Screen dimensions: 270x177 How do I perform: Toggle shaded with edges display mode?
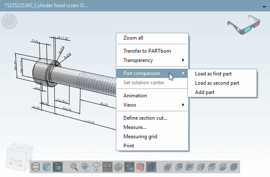coord(58,167)
